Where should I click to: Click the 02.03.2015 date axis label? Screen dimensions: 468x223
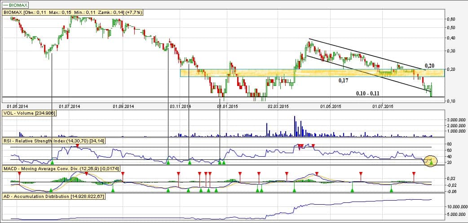[x=278, y=107]
